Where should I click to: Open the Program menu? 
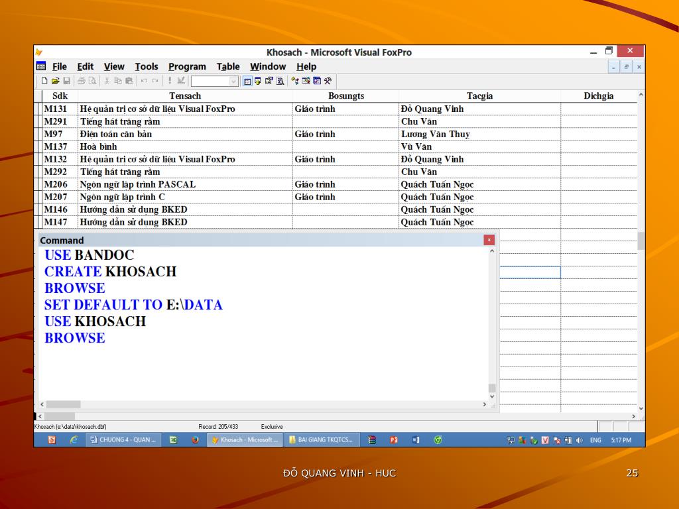(x=187, y=67)
